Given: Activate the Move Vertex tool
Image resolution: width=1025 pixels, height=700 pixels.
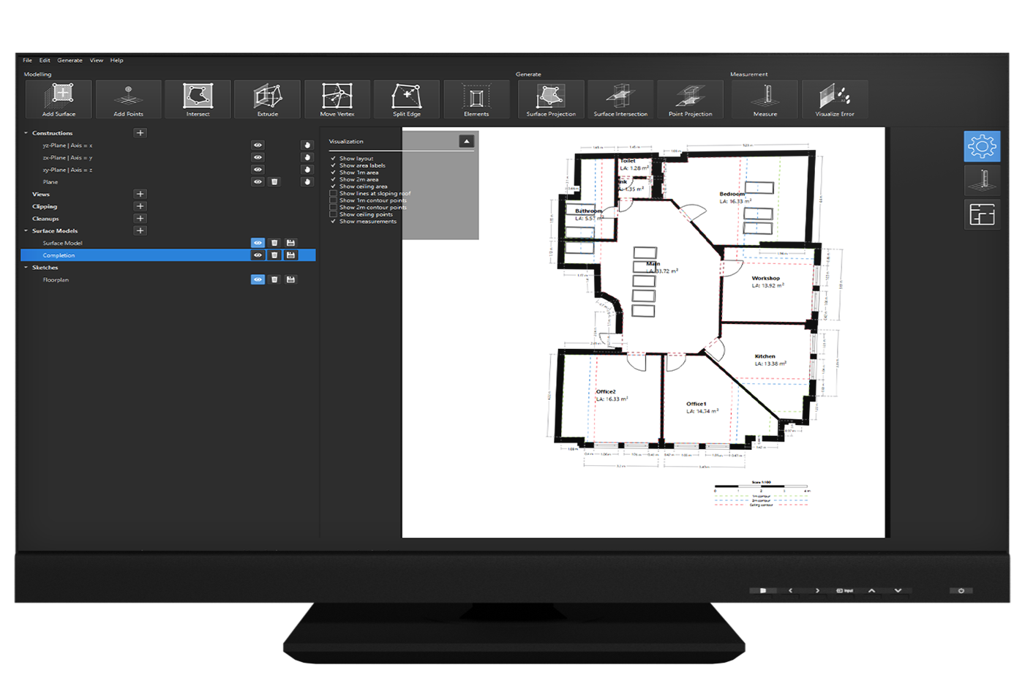Looking at the screenshot, I should pos(337,99).
